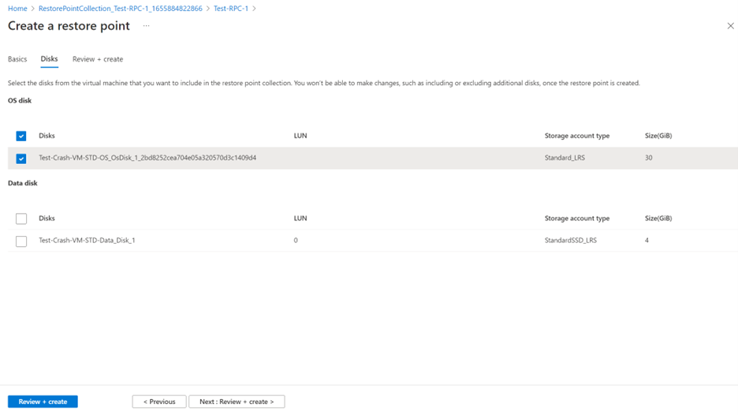This screenshot has height=415, width=738.
Task: Click the Data disk section heading
Action: pos(23,183)
